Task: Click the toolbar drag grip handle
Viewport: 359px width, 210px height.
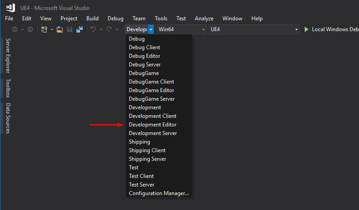Action: [7, 29]
